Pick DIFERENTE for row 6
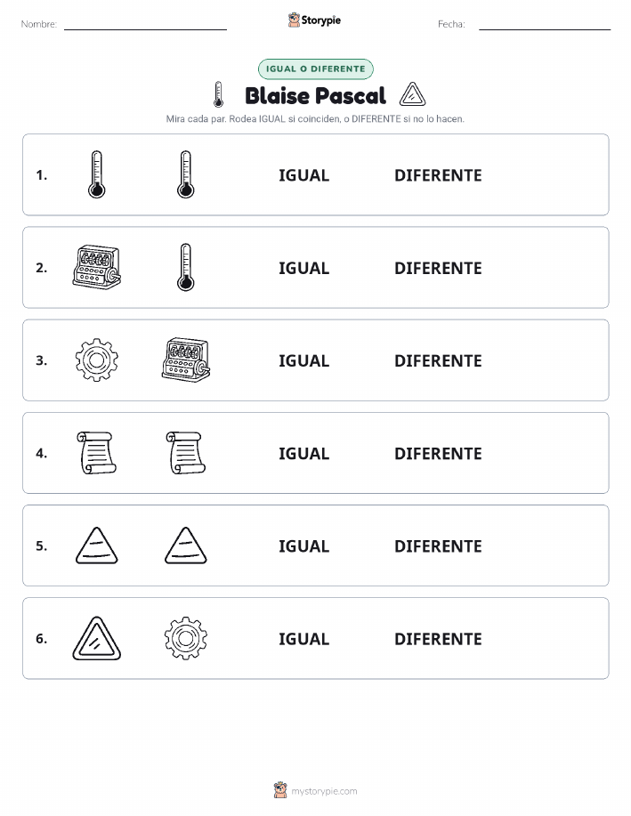The image size is (631, 816). [x=438, y=639]
